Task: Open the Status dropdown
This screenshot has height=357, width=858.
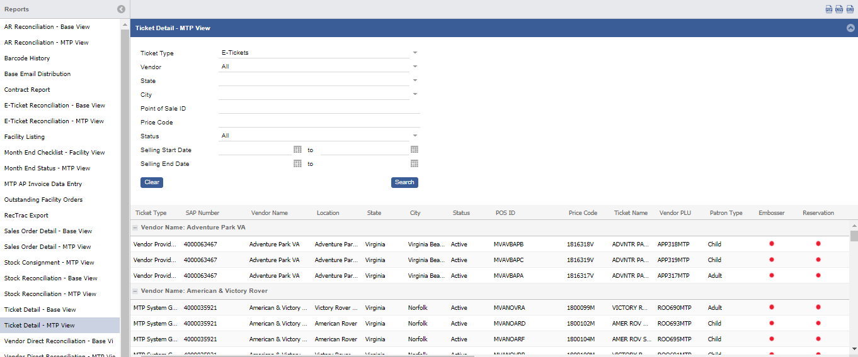Action: (415, 136)
